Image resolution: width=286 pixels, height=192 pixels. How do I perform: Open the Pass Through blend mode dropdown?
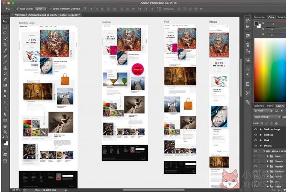coord(267,117)
